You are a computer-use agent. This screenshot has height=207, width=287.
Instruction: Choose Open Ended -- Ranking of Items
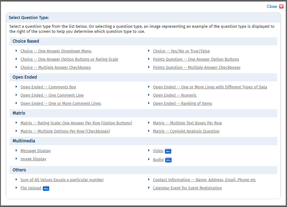point(183,103)
